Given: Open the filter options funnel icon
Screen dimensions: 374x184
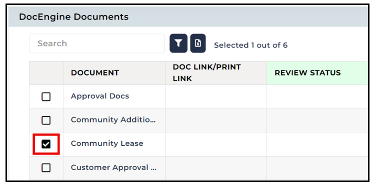Looking at the screenshot, I should [x=178, y=43].
